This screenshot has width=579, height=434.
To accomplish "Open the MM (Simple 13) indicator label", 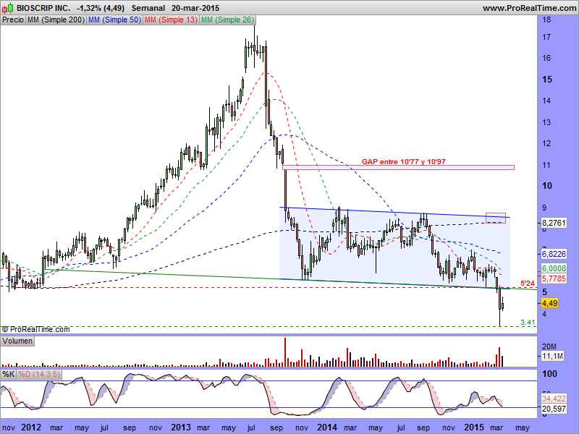I will click(x=171, y=20).
